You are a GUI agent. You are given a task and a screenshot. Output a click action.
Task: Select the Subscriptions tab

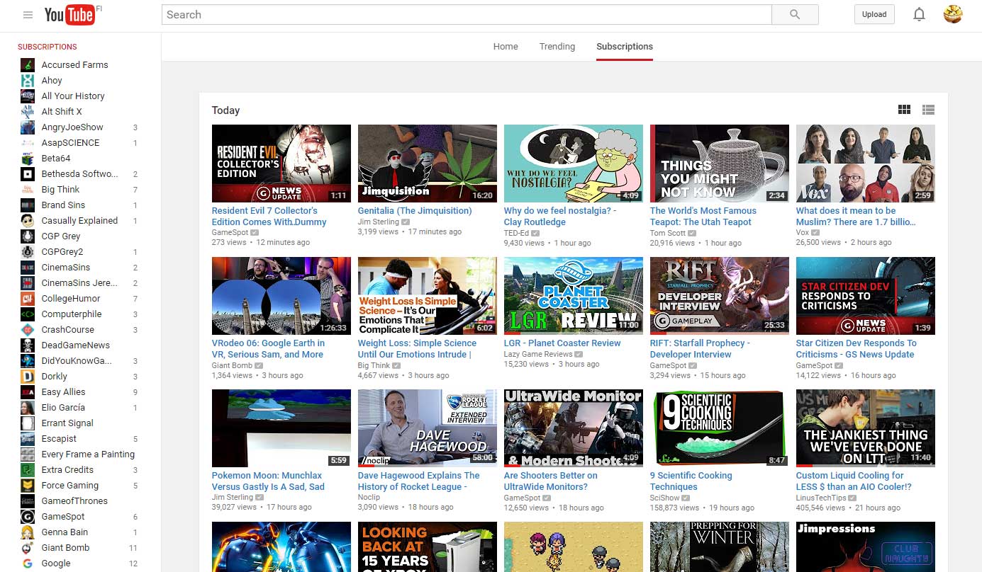point(625,47)
